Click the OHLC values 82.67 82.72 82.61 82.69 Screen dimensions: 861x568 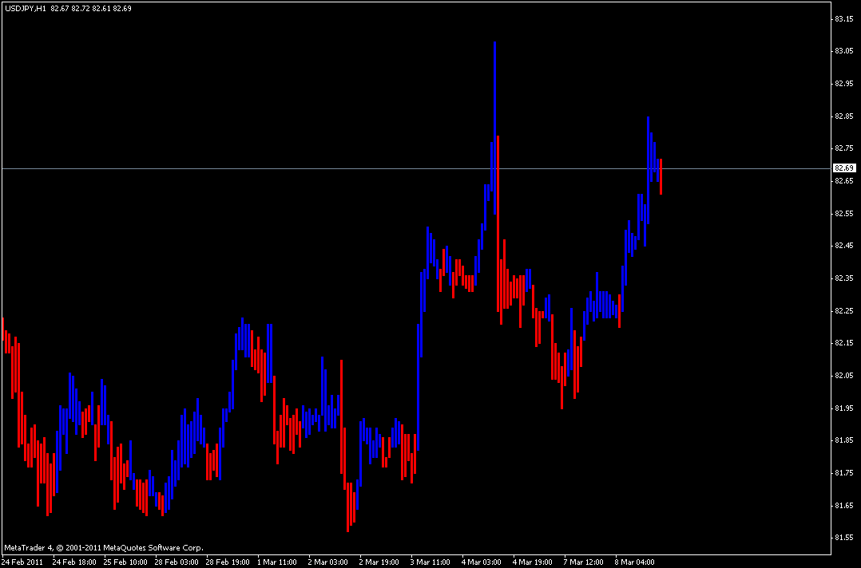pos(90,9)
